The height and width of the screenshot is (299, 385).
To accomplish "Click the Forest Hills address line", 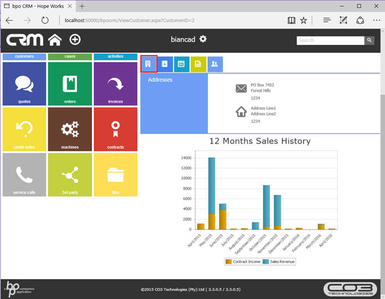I will [261, 91].
